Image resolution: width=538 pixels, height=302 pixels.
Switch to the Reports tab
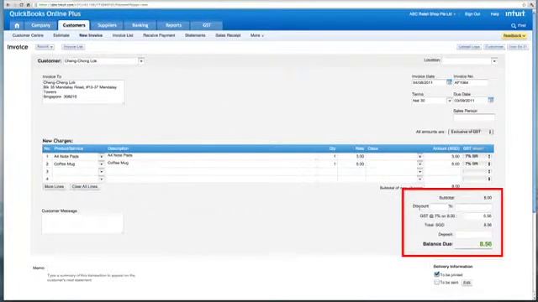(x=173, y=25)
